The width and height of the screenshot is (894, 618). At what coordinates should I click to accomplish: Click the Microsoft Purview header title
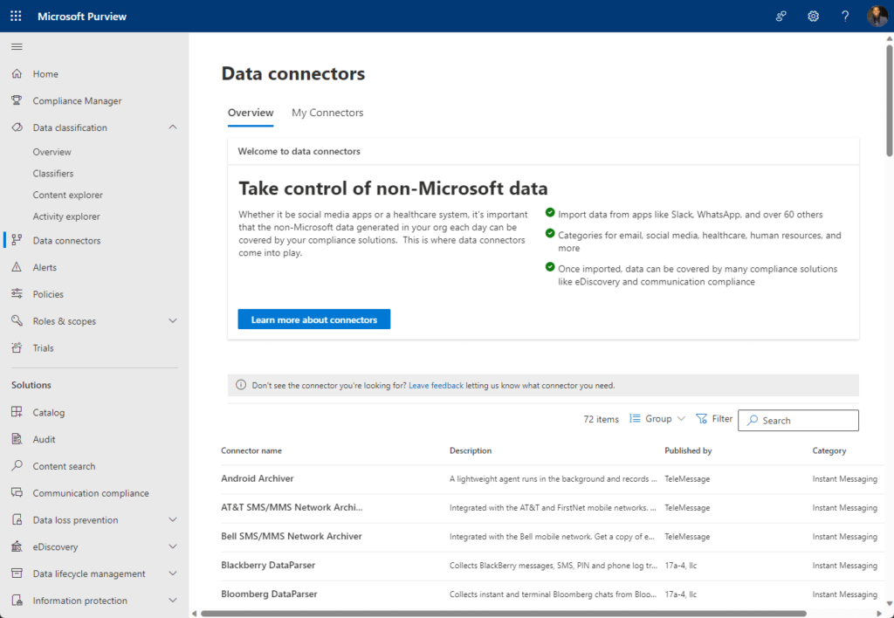(82, 16)
